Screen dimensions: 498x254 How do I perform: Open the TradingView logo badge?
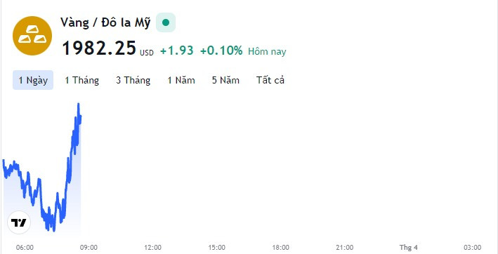tap(19, 222)
